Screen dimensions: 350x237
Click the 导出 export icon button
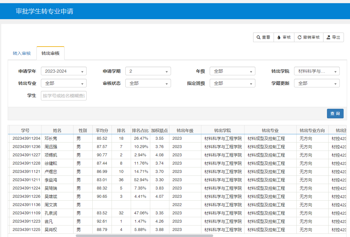click(x=333, y=37)
